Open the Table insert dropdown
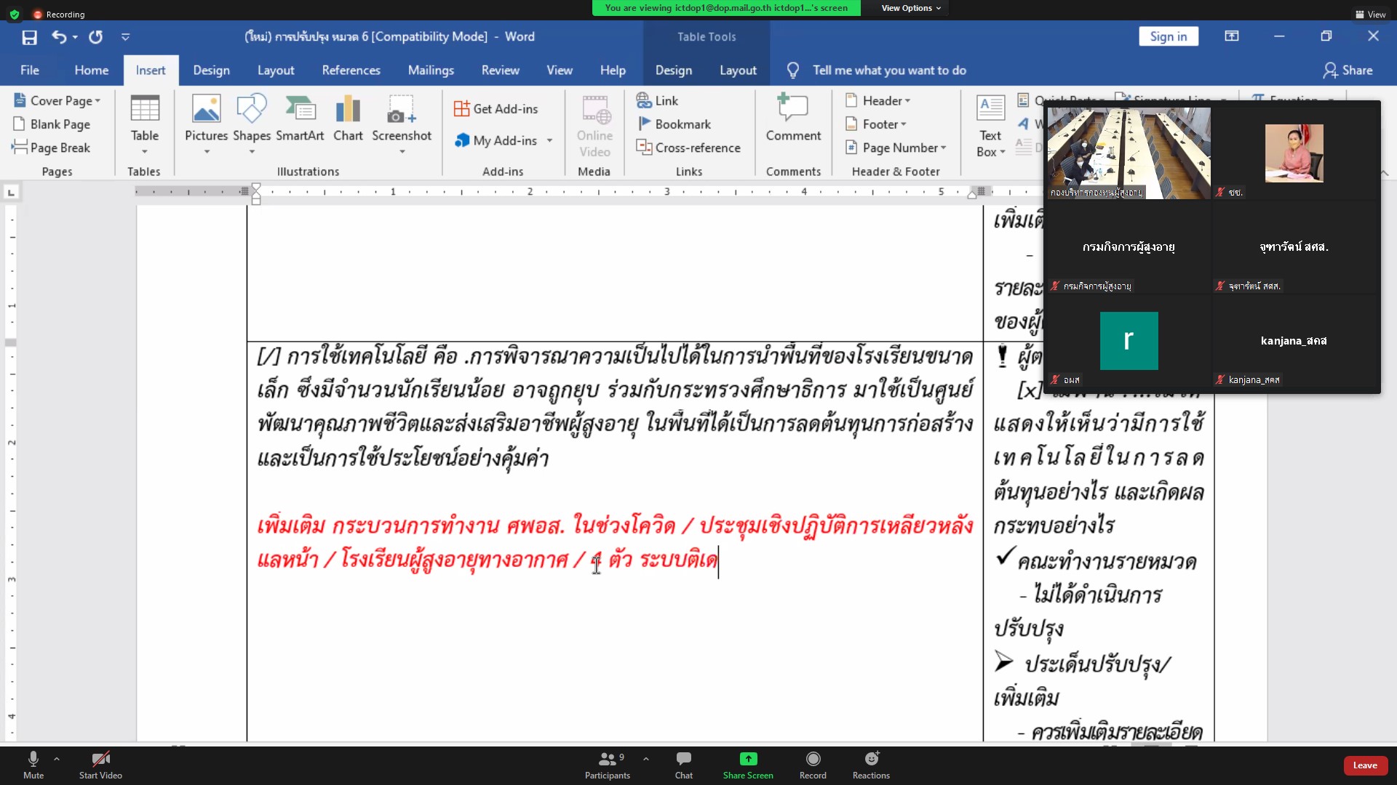Screen dimensions: 1397x785 [x=145, y=124]
